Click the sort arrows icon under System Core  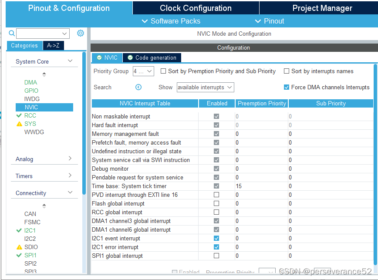(44, 74)
